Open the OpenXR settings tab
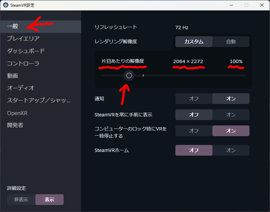The image size is (270, 212). point(41,113)
